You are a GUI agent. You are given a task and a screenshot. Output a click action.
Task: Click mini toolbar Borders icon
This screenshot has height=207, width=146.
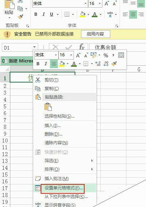pos(86,64)
